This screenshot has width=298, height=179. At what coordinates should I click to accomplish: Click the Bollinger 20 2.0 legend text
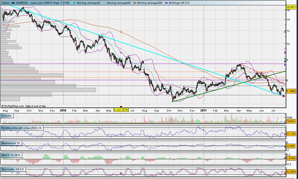tap(179, 3)
